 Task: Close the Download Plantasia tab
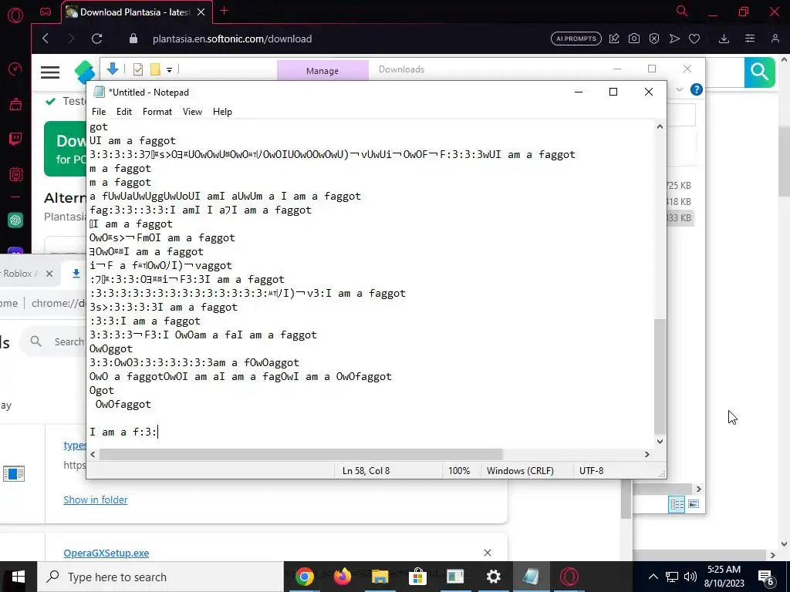coord(201,12)
